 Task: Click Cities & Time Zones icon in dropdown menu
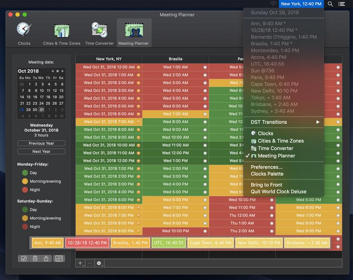[x=253, y=141]
